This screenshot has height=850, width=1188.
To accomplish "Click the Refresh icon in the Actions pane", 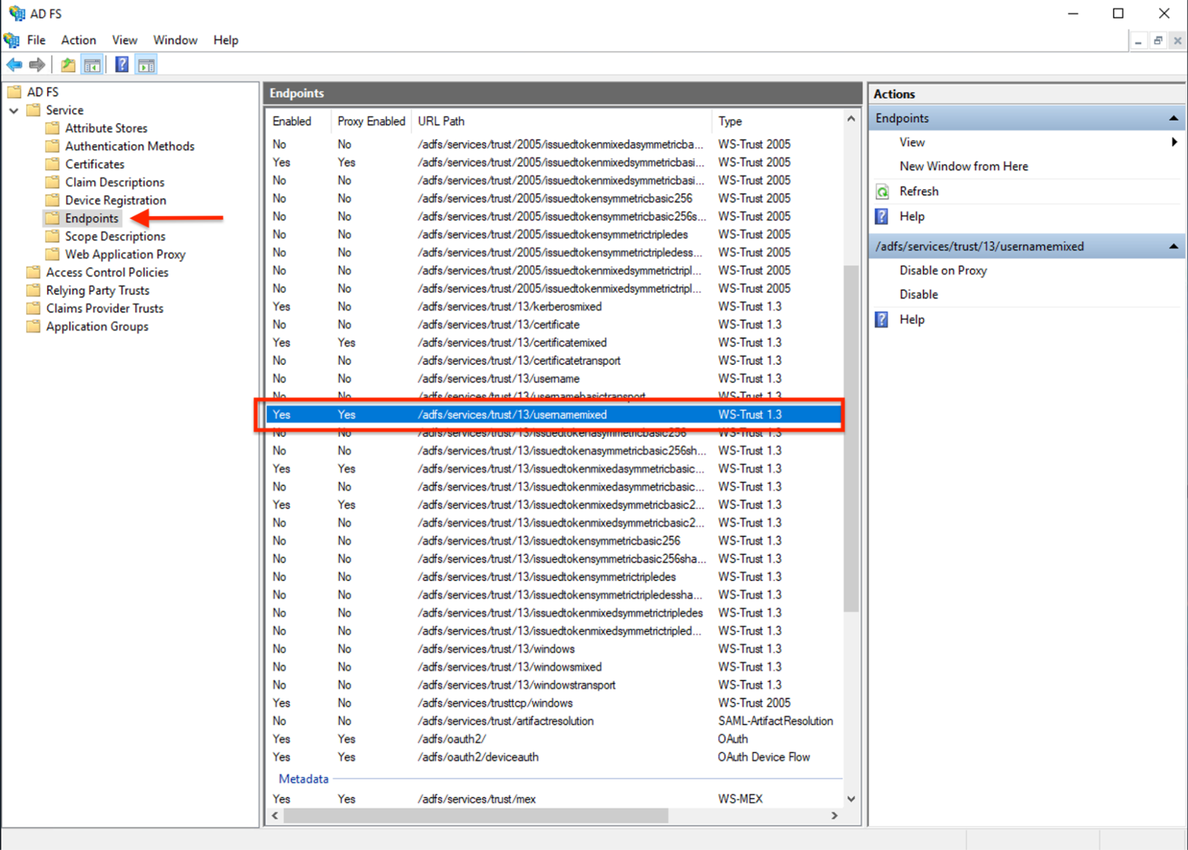I will point(883,191).
